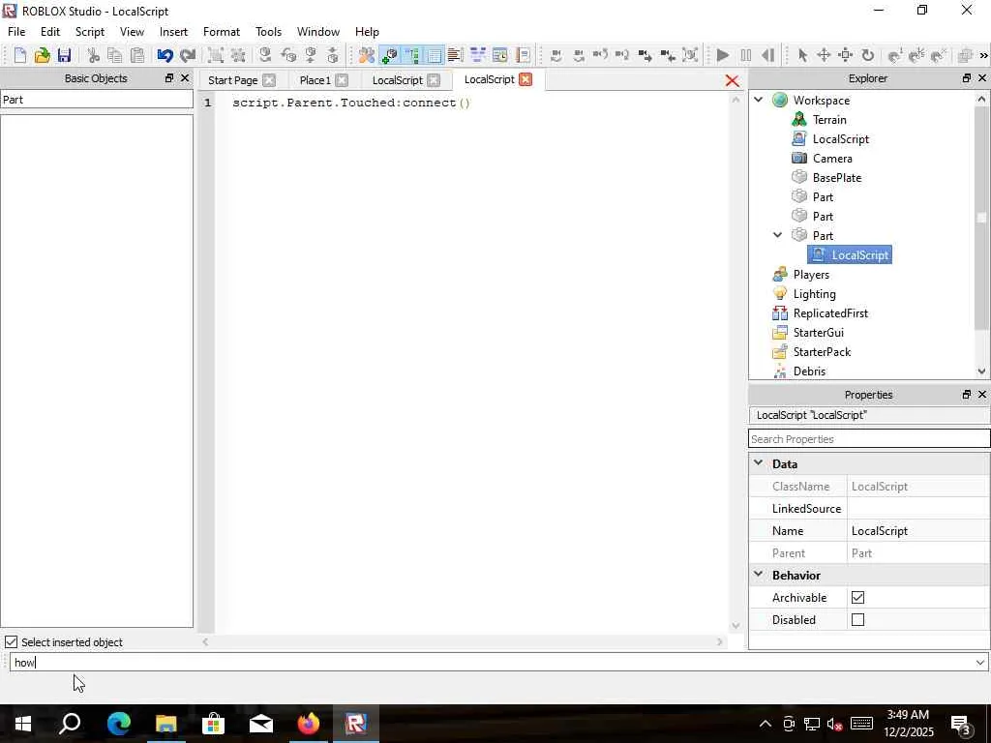Click the camera zoom extents icon
Viewport: 991px width, 743px height.
pyautogui.click(x=690, y=55)
